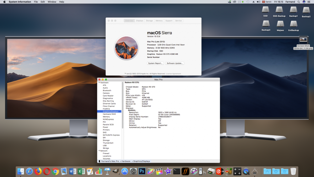Select Ethernet Cards in the sidebar

[x=109, y=104]
